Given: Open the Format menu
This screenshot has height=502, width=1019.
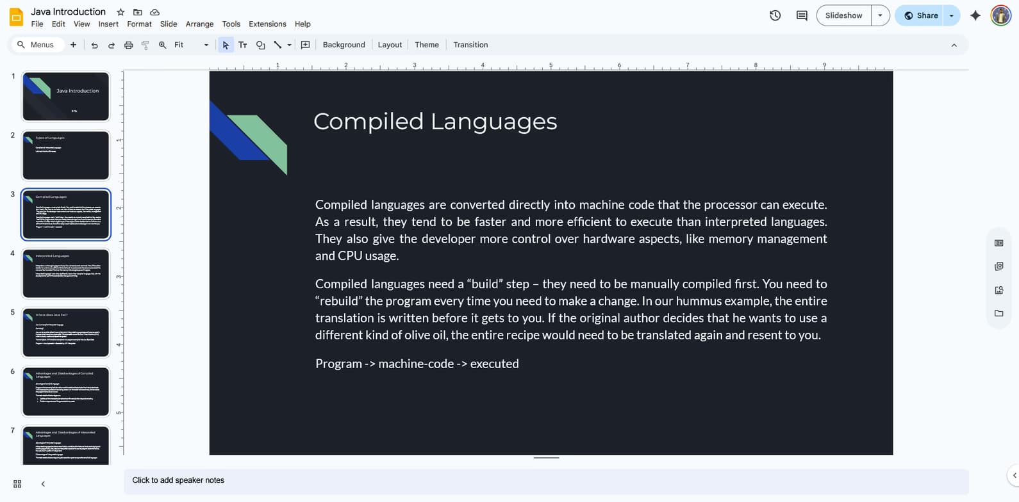Looking at the screenshot, I should 139,24.
